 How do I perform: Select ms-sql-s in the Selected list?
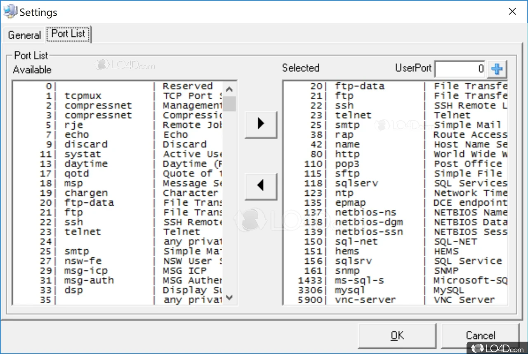(395, 281)
